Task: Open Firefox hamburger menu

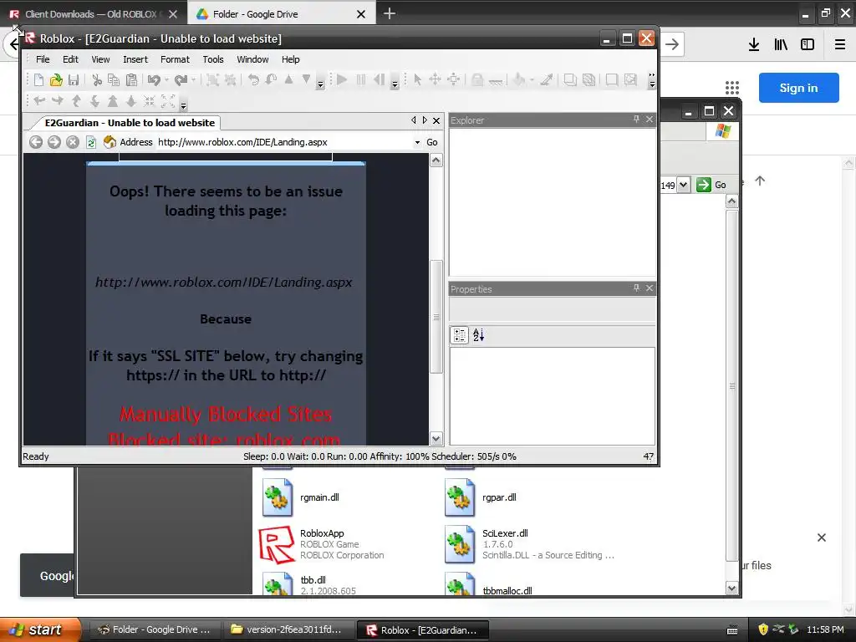Action: (x=840, y=44)
